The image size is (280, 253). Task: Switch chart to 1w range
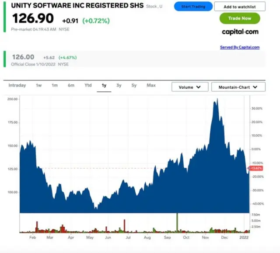pyautogui.click(x=38, y=86)
